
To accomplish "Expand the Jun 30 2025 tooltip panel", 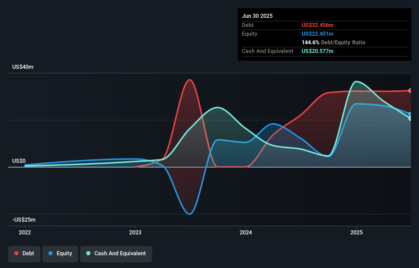I will pyautogui.click(x=257, y=16).
